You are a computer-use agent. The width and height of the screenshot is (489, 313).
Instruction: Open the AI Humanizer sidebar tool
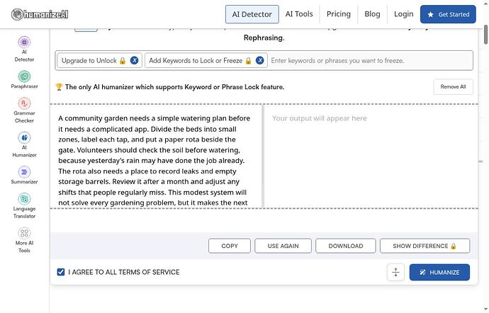coord(24,144)
